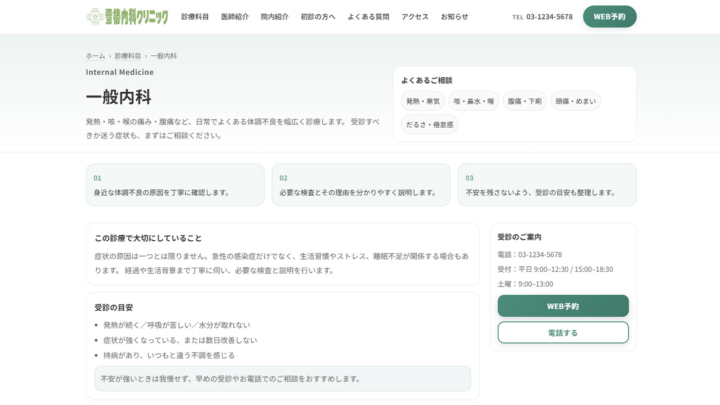
Task: Click the 土曜：9:00–13:00 text
Action: click(525, 284)
